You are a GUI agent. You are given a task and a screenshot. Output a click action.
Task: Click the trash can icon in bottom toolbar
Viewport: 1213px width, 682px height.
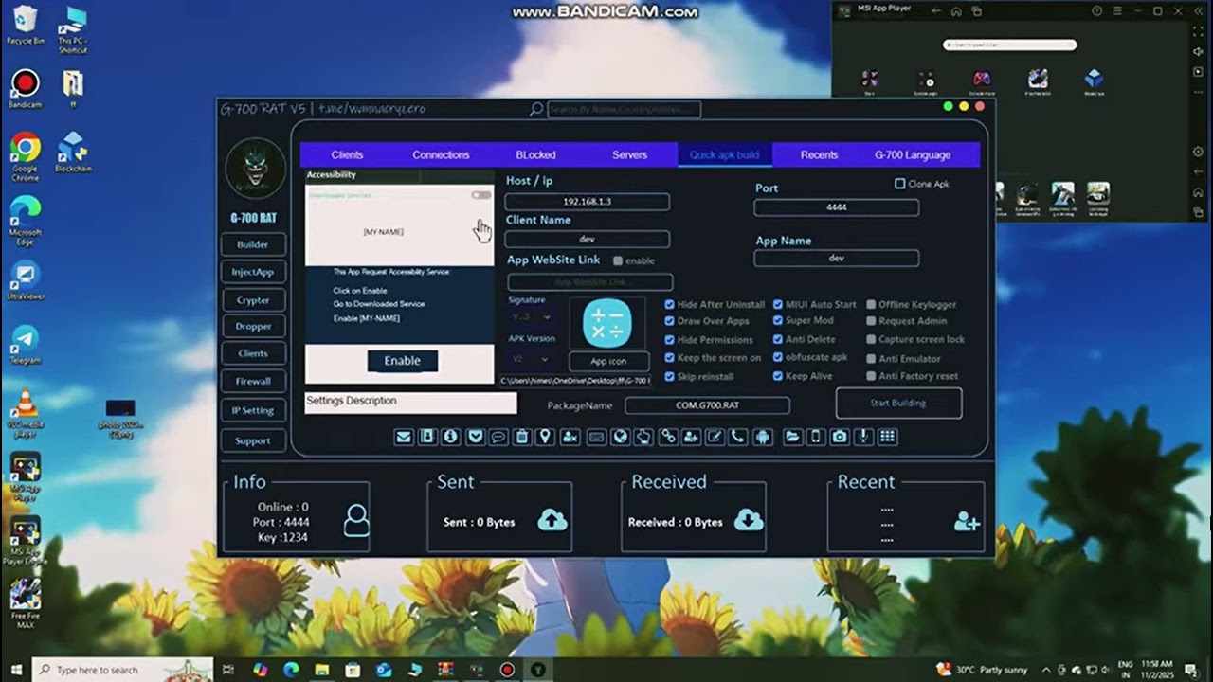(x=522, y=437)
